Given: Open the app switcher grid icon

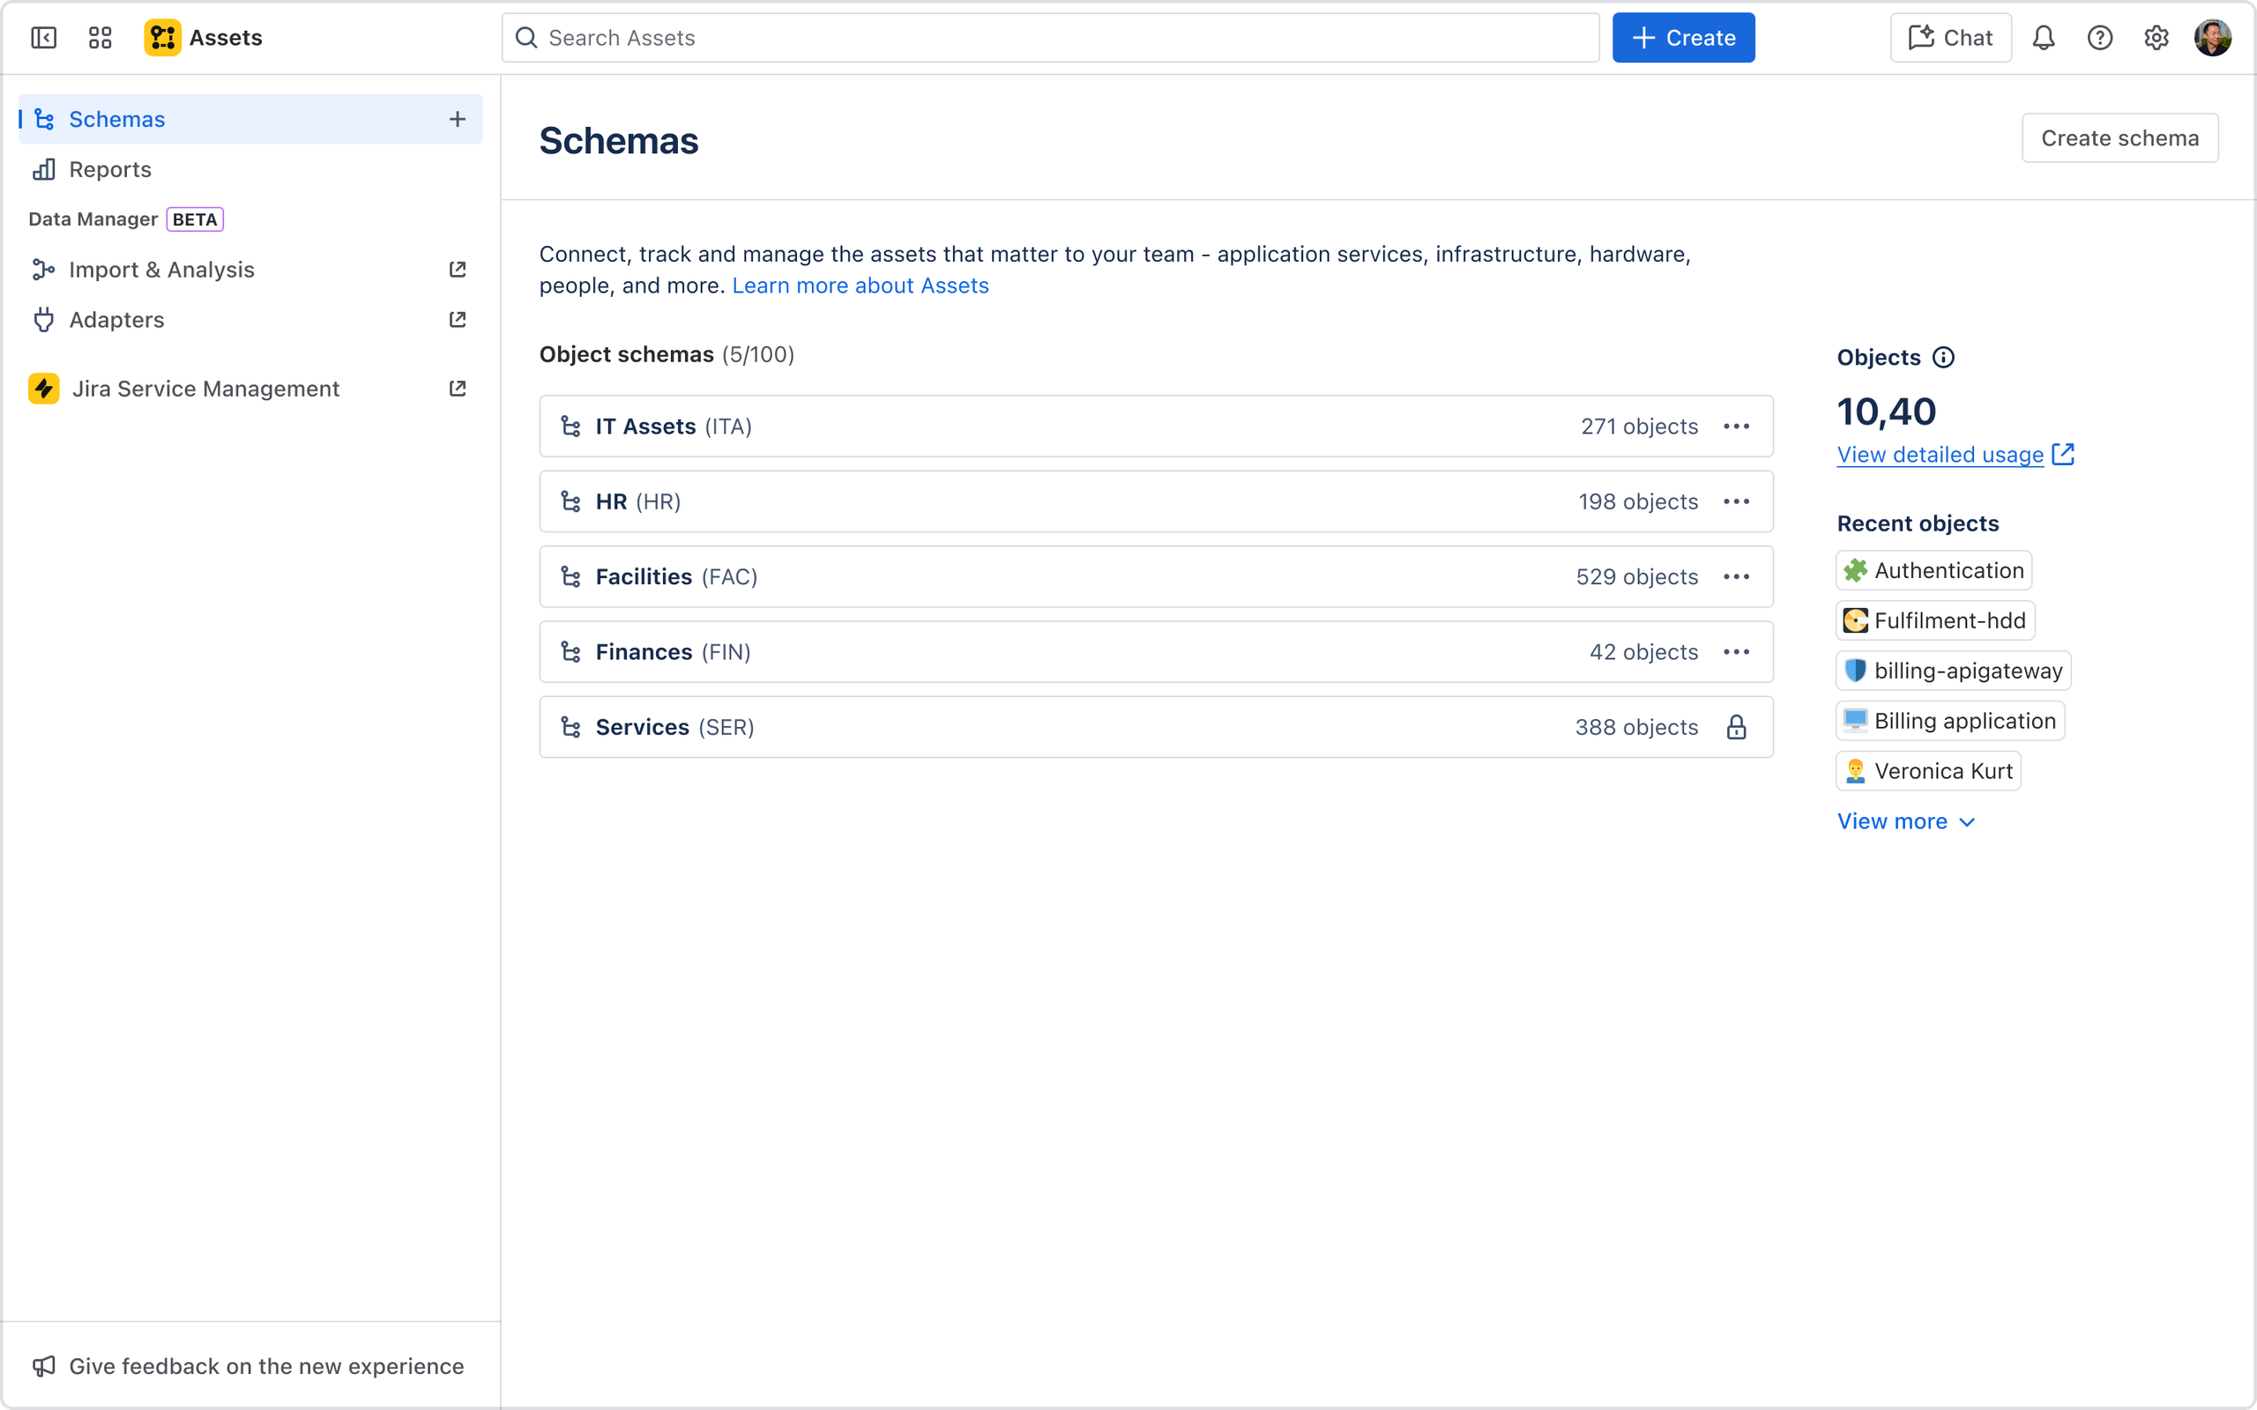Looking at the screenshot, I should click(100, 37).
